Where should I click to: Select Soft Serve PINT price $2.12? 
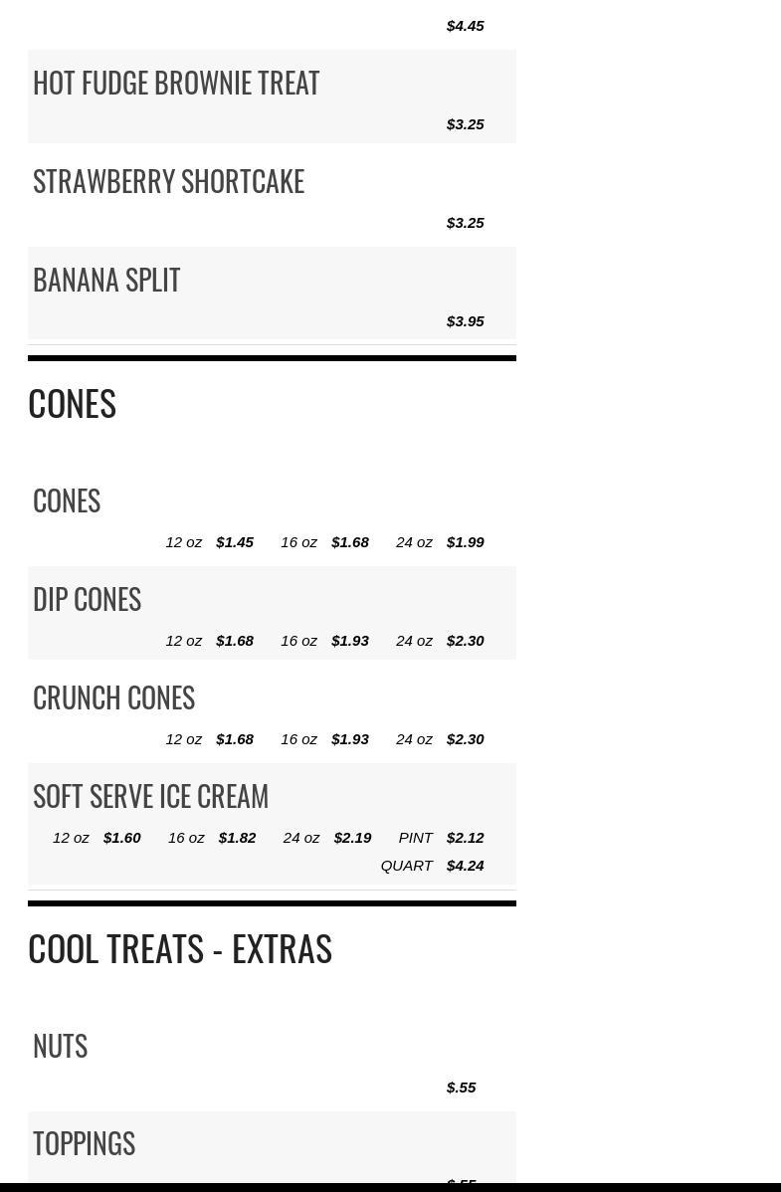[466, 838]
